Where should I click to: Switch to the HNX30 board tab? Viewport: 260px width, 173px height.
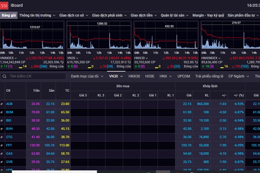[134, 76]
